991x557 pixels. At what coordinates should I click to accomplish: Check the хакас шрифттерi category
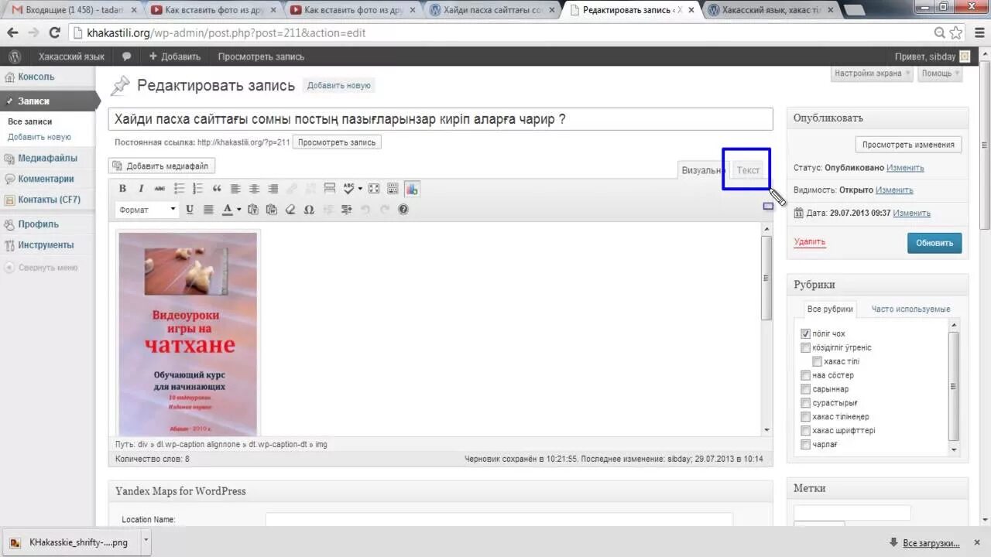[806, 431]
